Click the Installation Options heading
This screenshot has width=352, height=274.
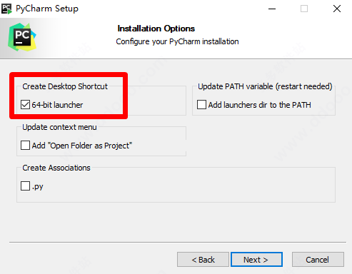156,29
